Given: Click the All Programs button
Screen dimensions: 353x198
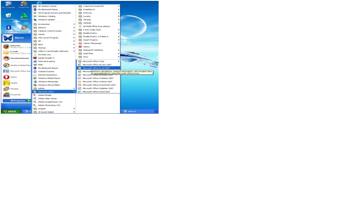Looking at the screenshot, I should [x=17, y=101].
